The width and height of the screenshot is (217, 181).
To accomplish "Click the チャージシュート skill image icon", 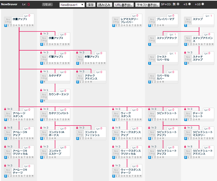I will tap(188, 115).
